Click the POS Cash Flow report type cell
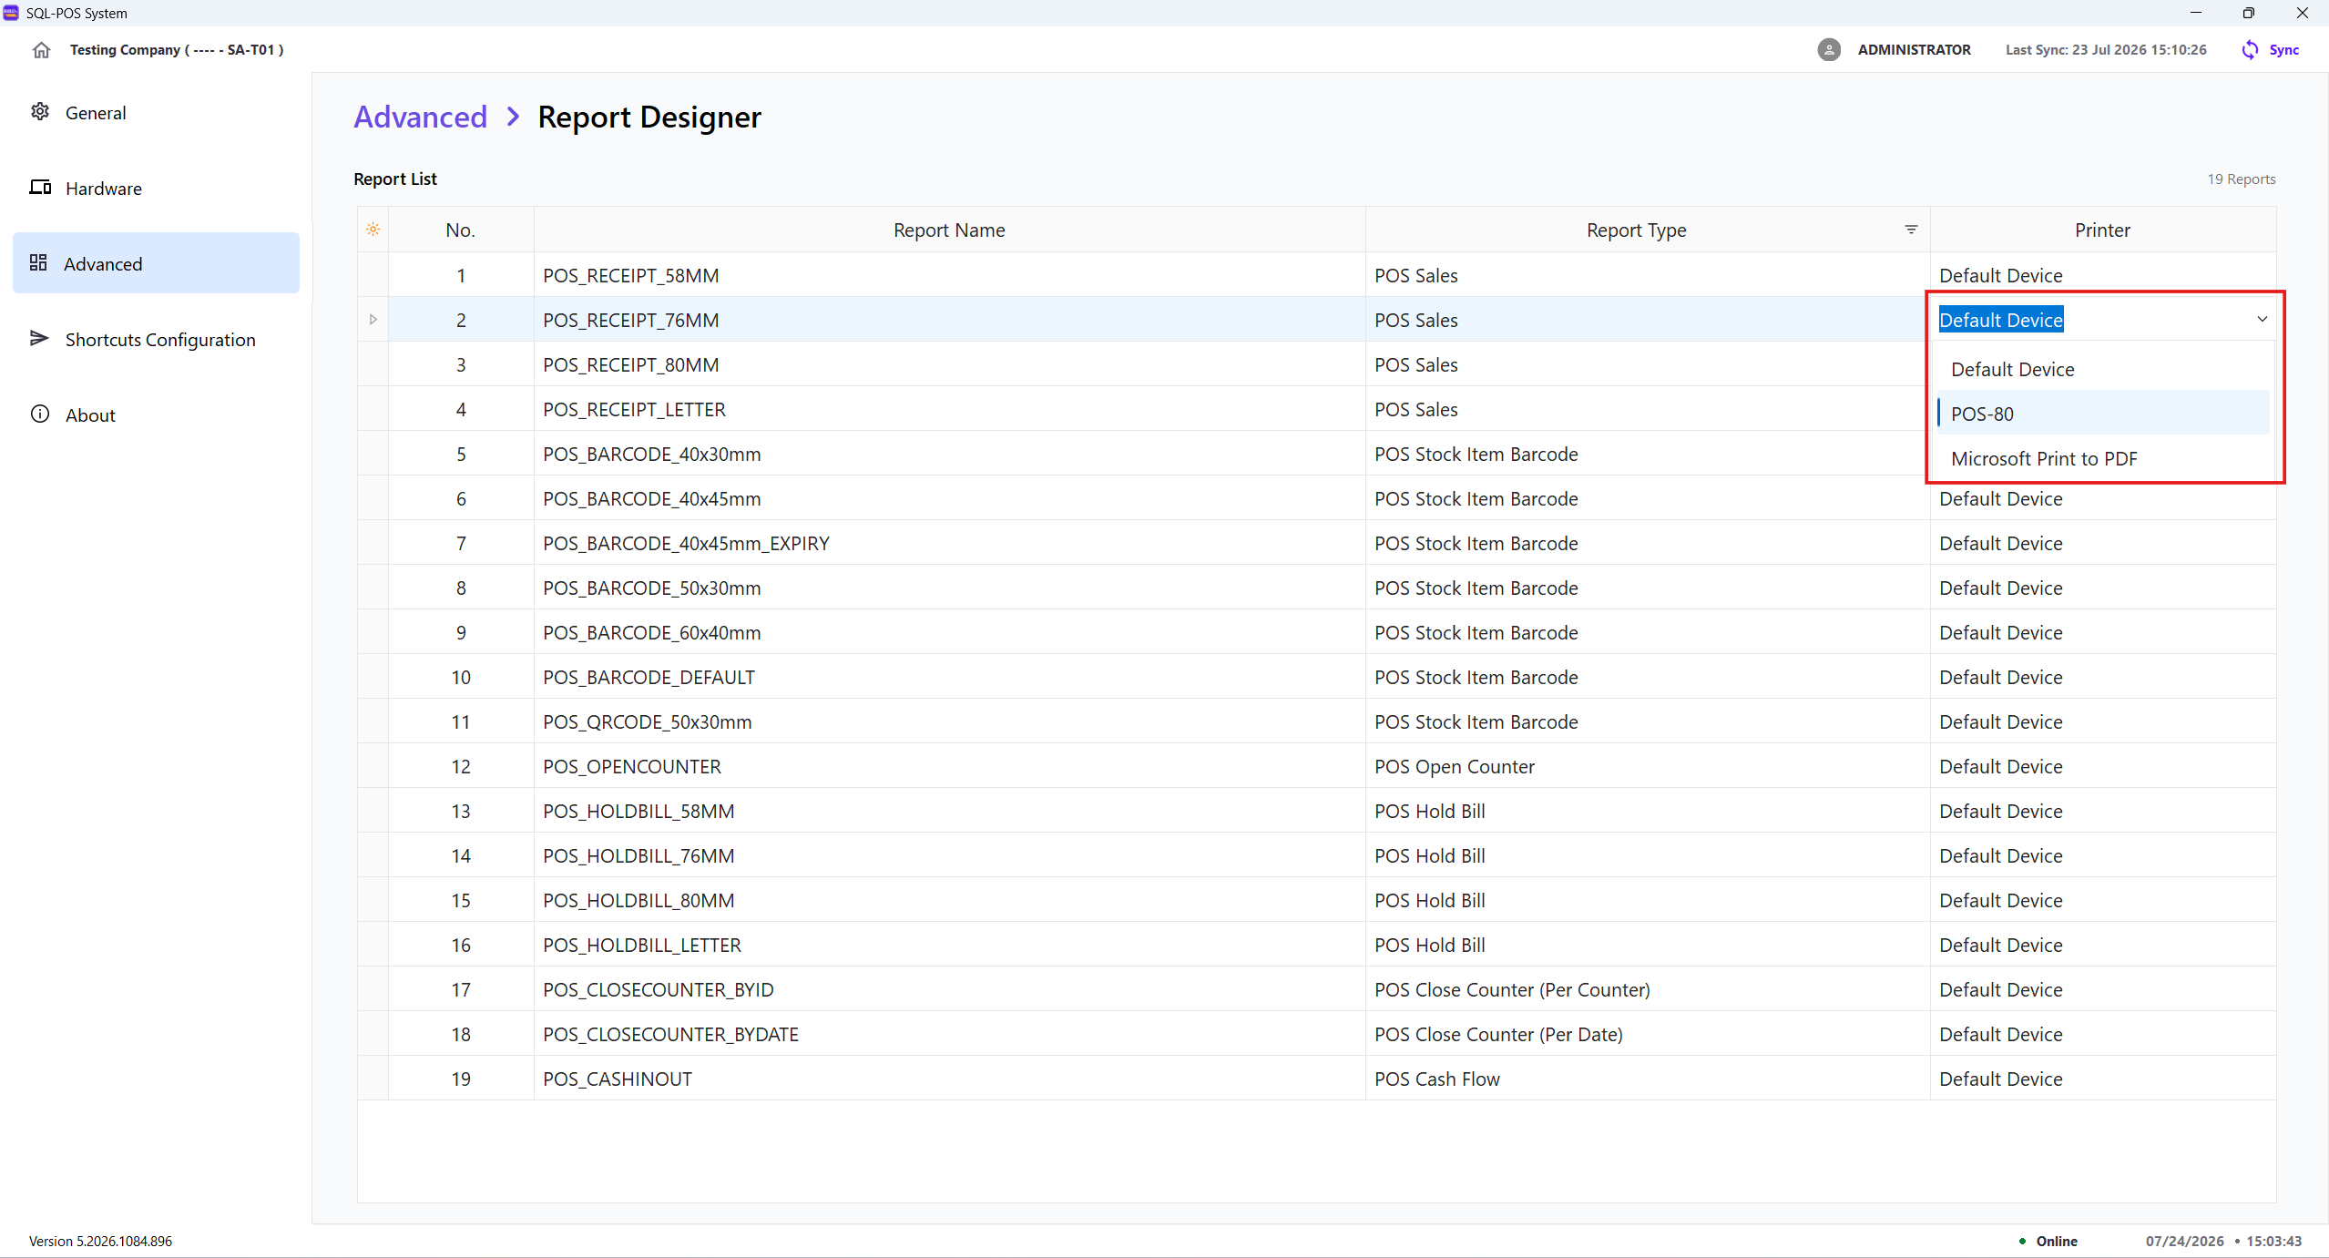 (1648, 1079)
